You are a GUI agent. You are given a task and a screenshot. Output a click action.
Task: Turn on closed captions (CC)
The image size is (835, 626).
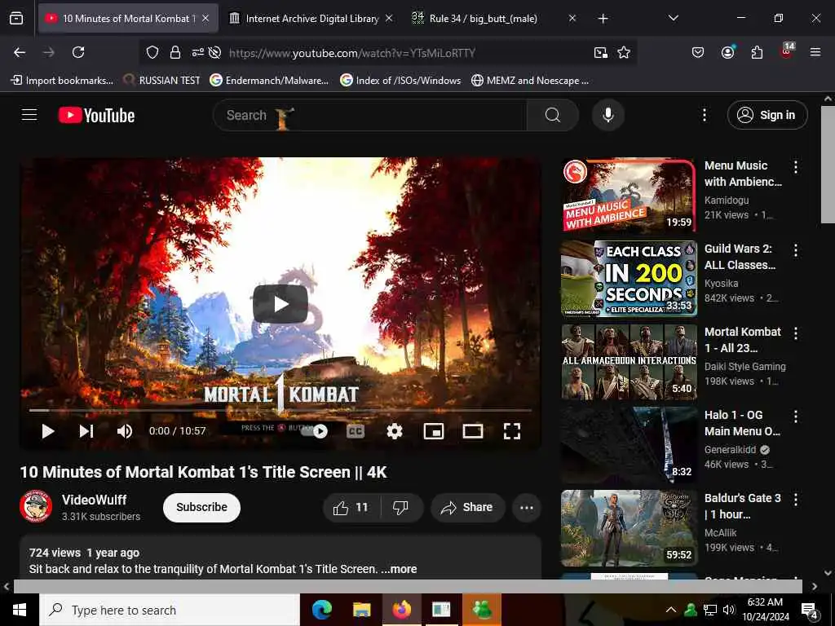[356, 431]
